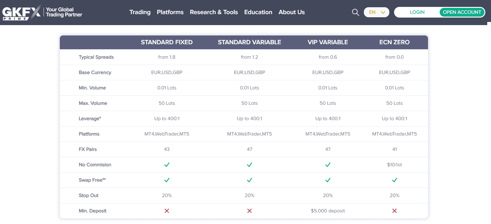Click the GKFX Prime logo

[x=42, y=12]
